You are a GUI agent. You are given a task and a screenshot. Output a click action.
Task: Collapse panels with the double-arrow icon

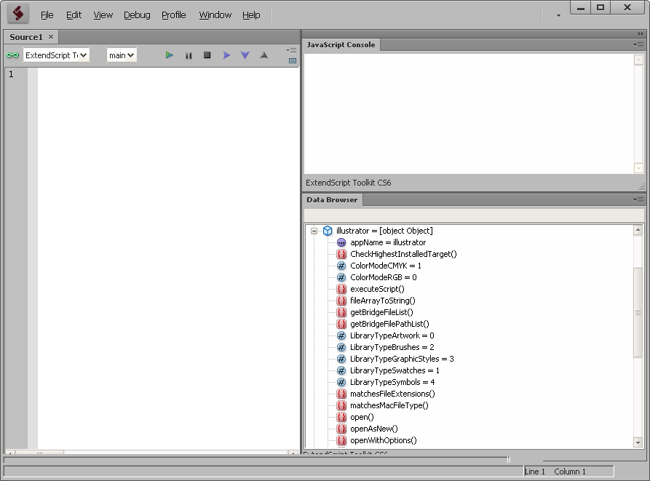pyautogui.click(x=641, y=33)
